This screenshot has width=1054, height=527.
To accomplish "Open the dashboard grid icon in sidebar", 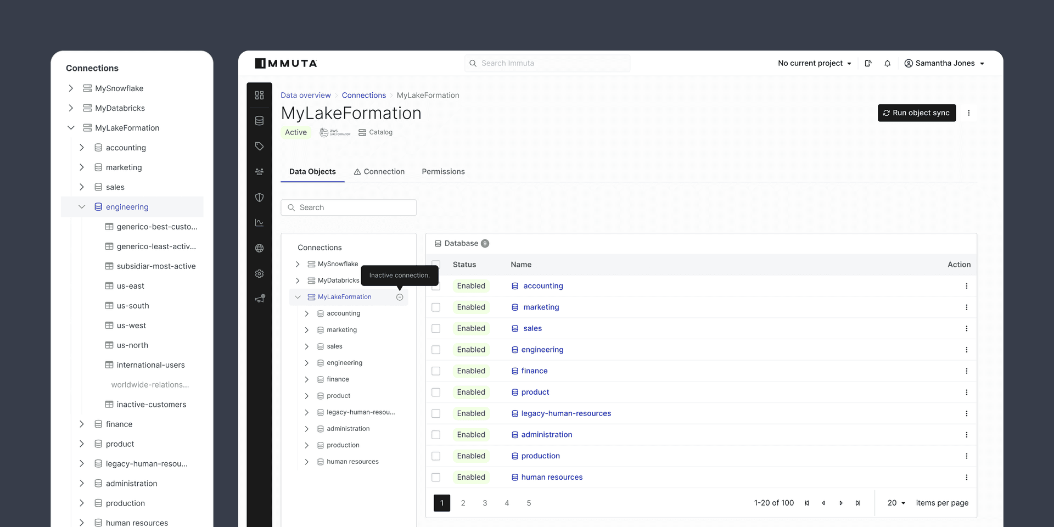I will pos(260,95).
